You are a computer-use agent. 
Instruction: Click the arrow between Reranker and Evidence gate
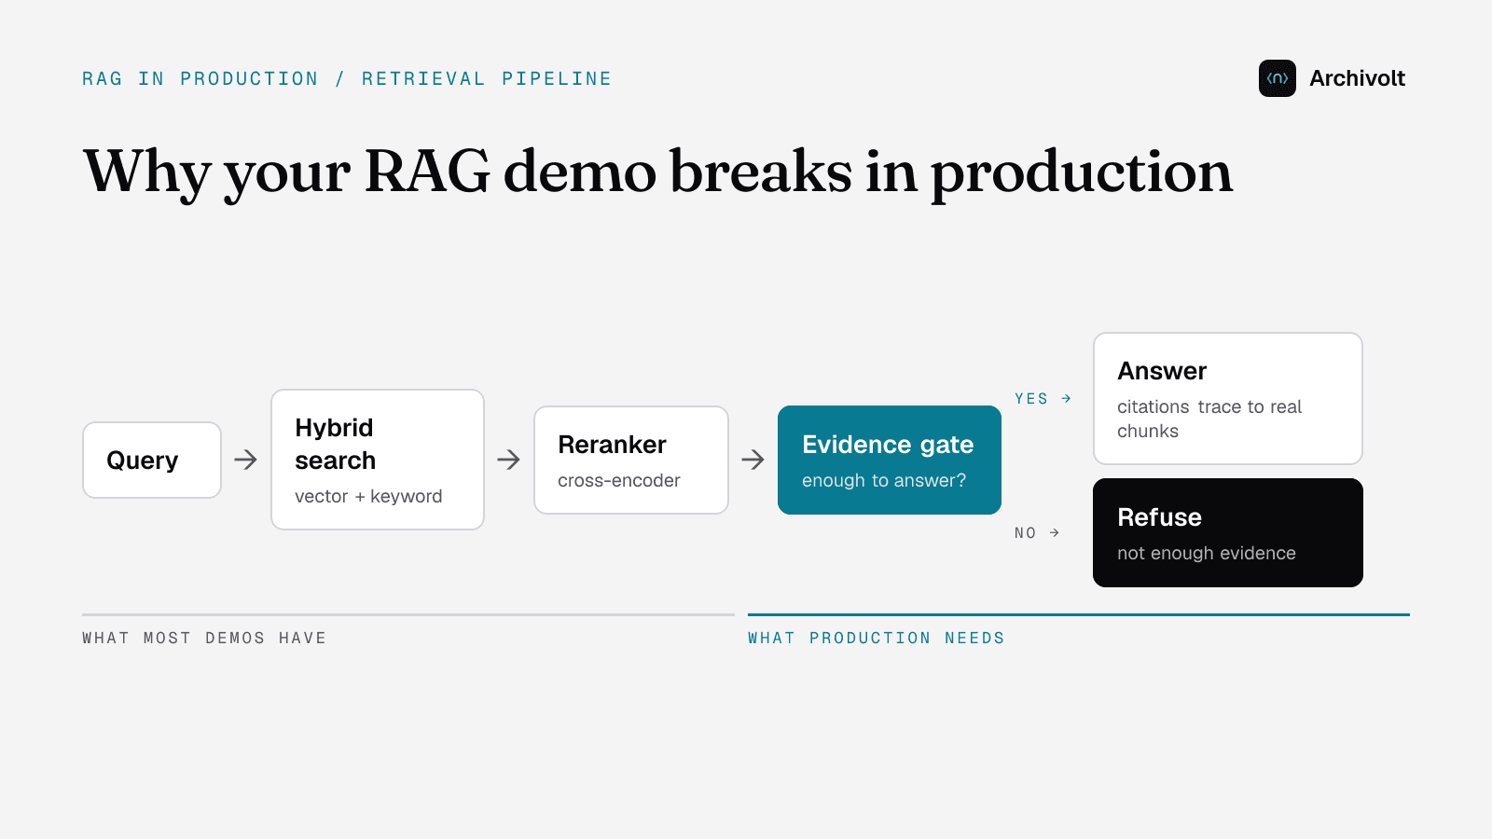[753, 460]
